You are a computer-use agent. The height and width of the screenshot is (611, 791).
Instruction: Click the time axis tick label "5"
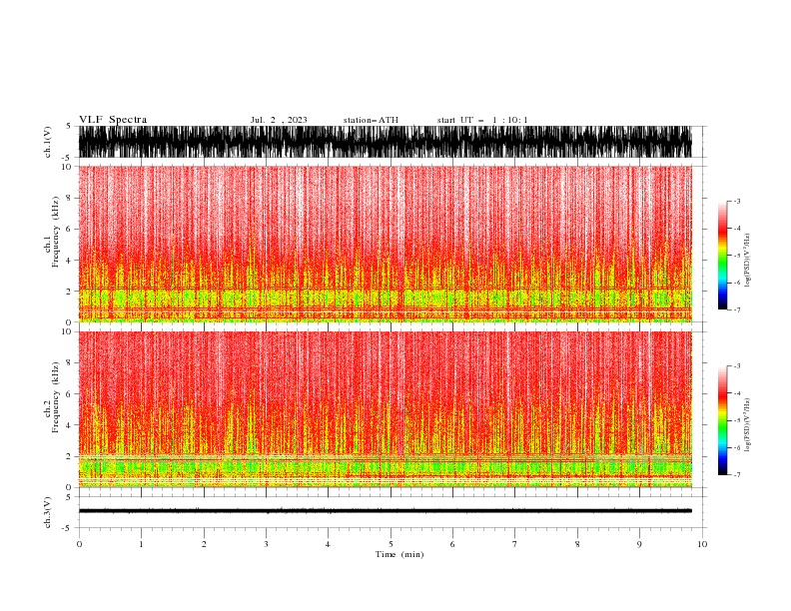coord(391,544)
